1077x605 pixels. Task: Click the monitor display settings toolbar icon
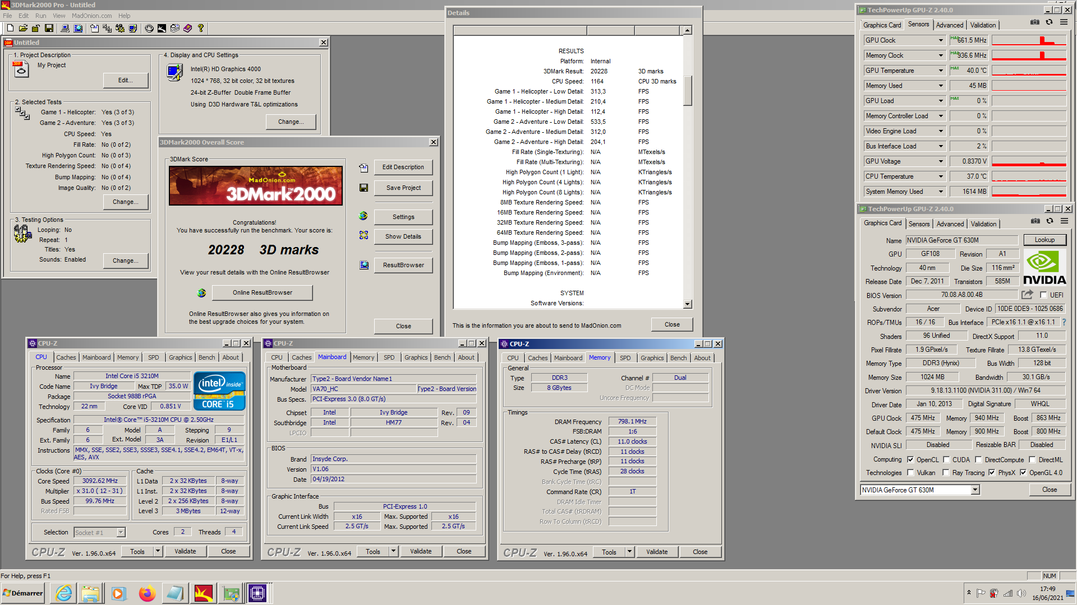[x=132, y=28]
